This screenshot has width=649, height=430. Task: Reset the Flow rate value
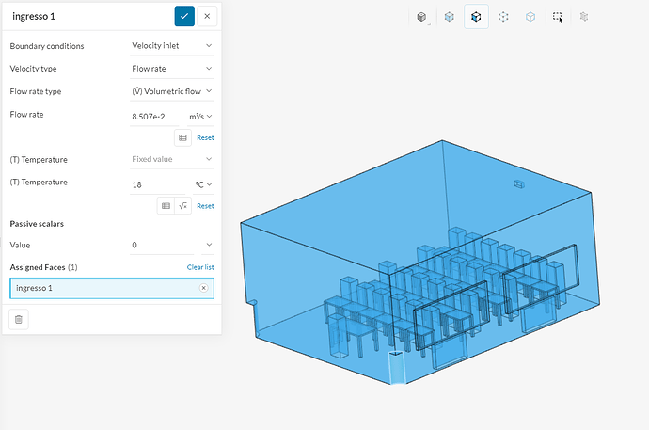point(205,137)
